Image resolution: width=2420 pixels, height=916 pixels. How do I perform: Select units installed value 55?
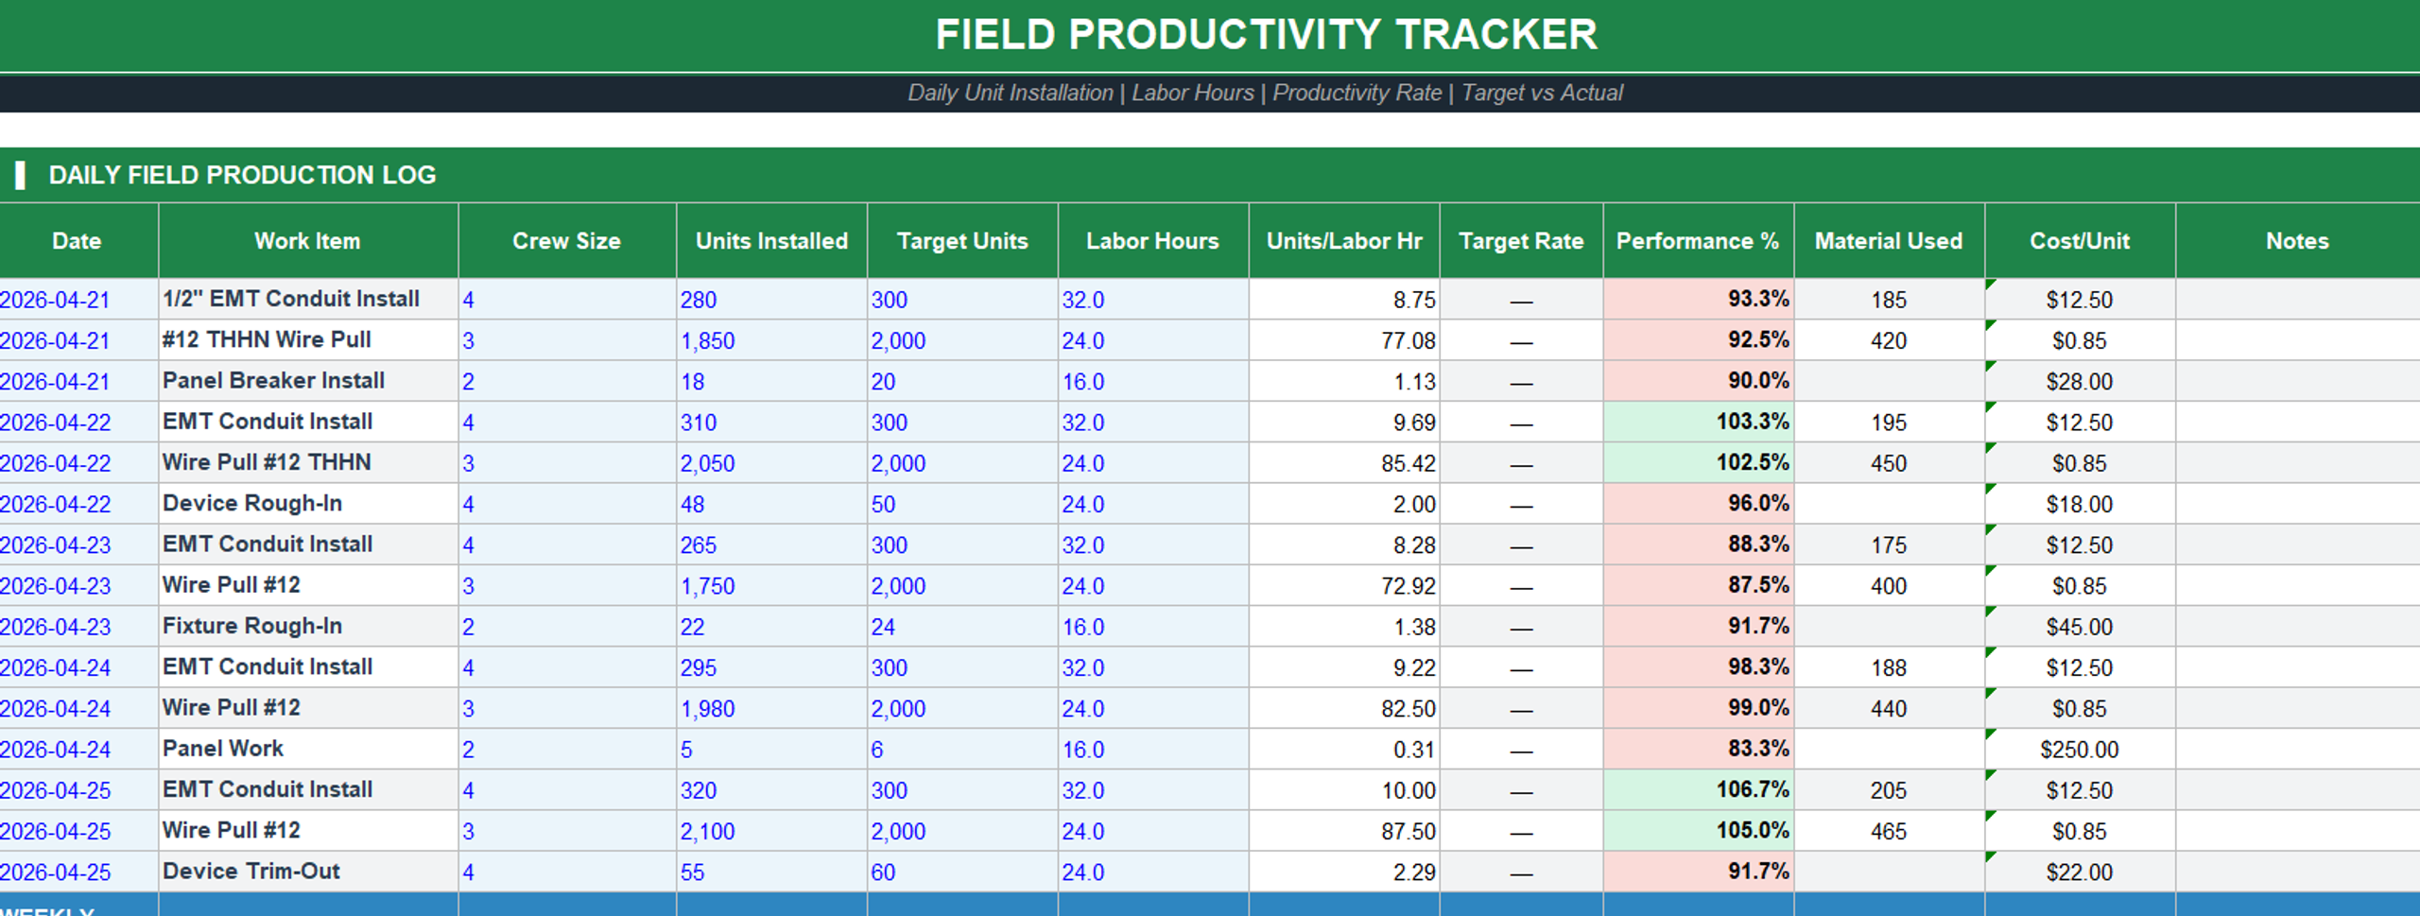(x=772, y=872)
